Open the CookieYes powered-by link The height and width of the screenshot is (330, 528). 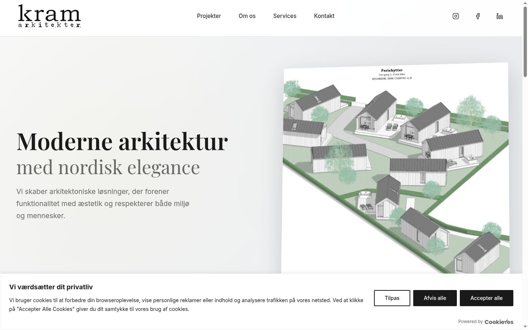tap(499, 322)
